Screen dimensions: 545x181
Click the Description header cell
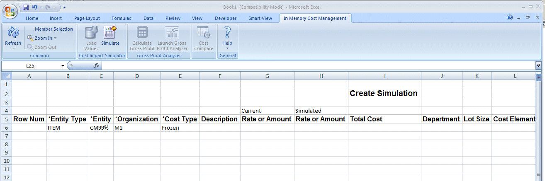[x=220, y=119]
